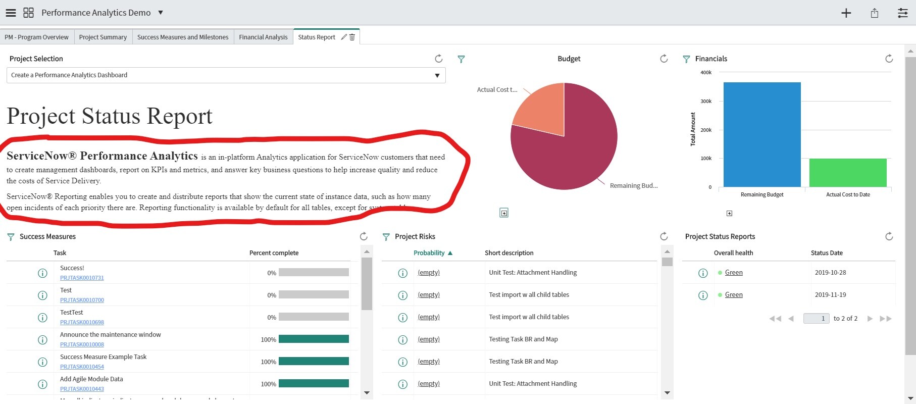This screenshot has height=404, width=916.
Task: Click the share dashboard icon
Action: pyautogui.click(x=875, y=13)
